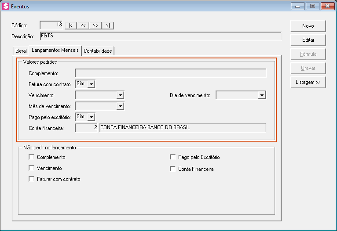Click the Fórmula button
This screenshot has width=337, height=231.
pyautogui.click(x=308, y=54)
